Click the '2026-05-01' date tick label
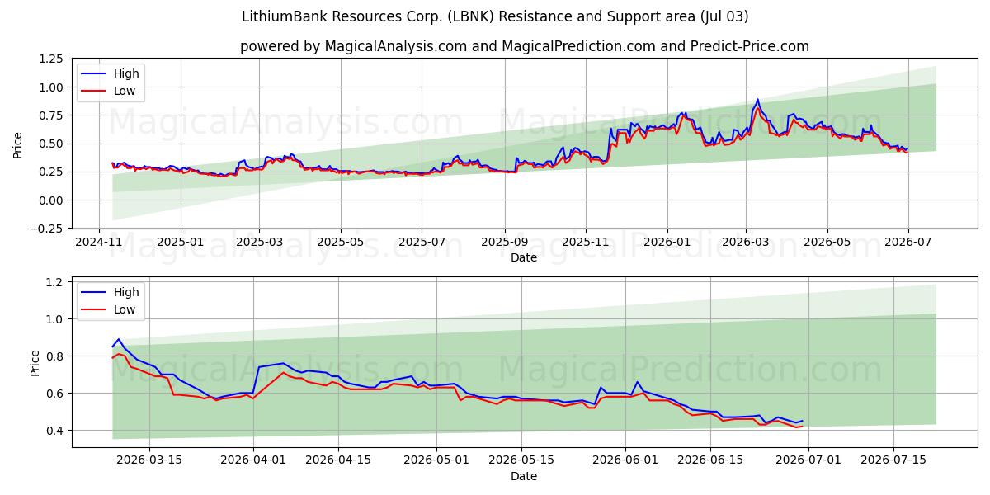Image resolution: width=990 pixels, height=495 pixels. coord(436,461)
